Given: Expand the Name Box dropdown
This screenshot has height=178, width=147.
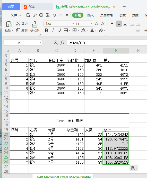Looking at the screenshot, I should tap(40, 43).
